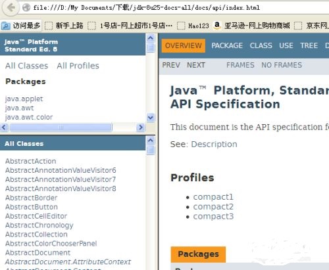Click Packages frame scroll down arrow
Viewport: 329px width, 270px height.
[x=151, y=118]
